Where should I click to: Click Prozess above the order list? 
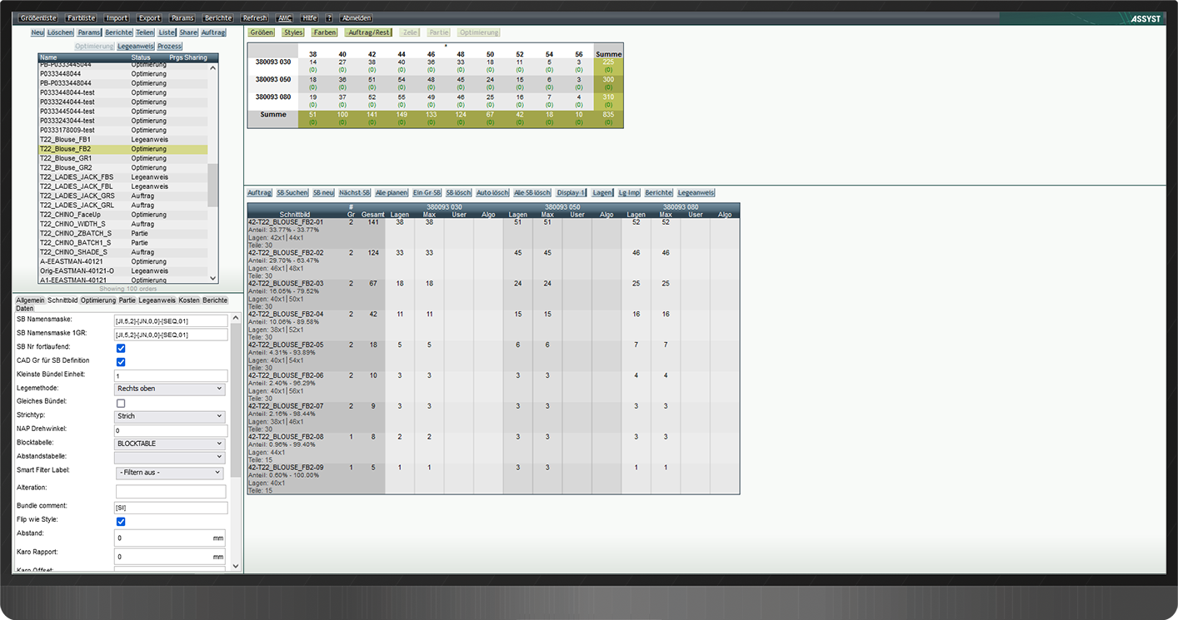[169, 47]
